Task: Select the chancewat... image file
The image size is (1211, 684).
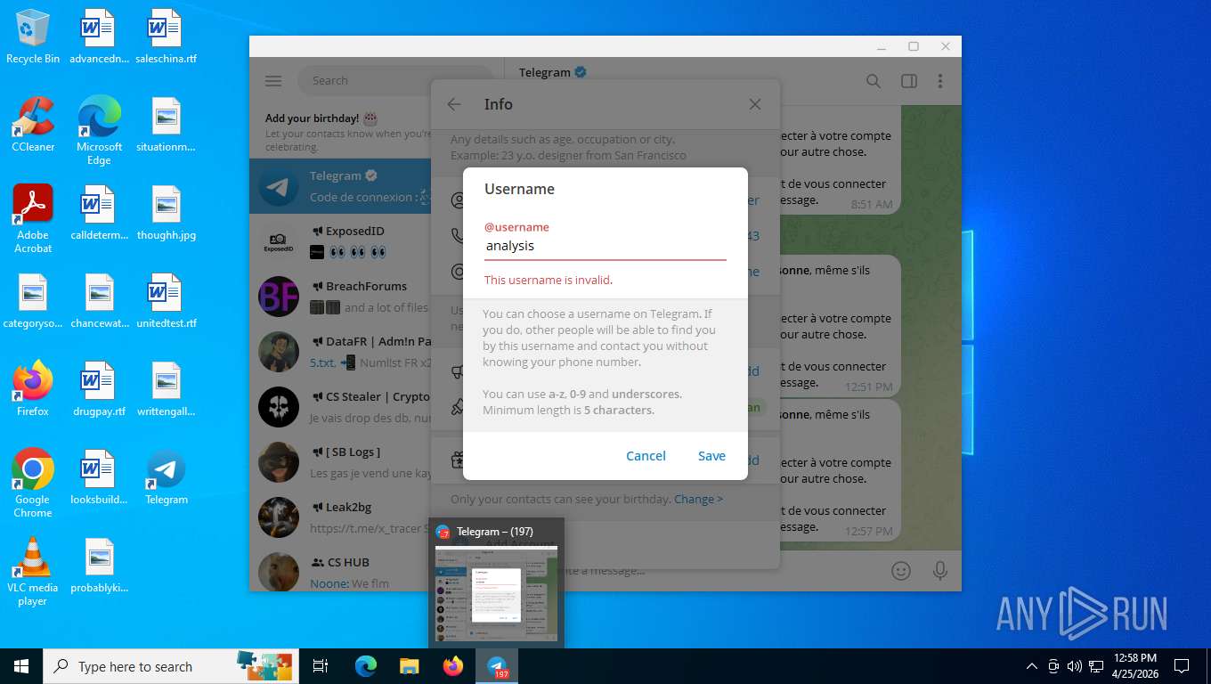Action: click(100, 301)
